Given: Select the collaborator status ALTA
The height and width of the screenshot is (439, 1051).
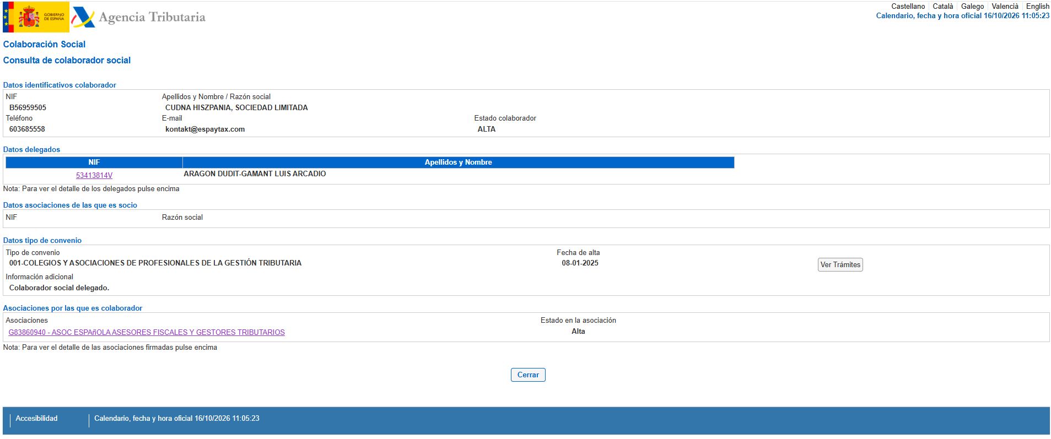Looking at the screenshot, I should coord(487,129).
